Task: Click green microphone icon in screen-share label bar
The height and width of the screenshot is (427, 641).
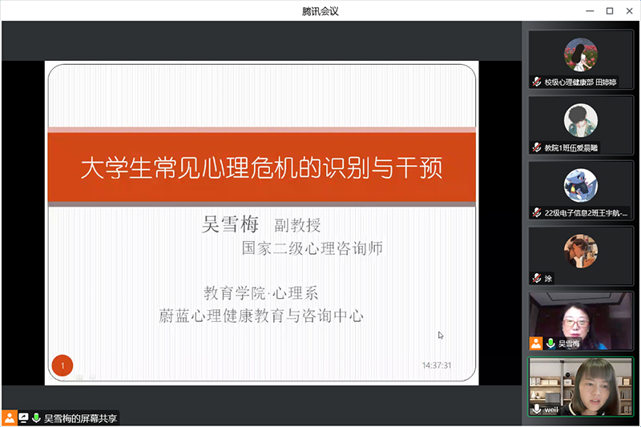Action: tap(36, 418)
